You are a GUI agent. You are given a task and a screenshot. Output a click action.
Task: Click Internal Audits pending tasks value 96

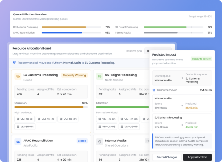[x=100, y=159]
